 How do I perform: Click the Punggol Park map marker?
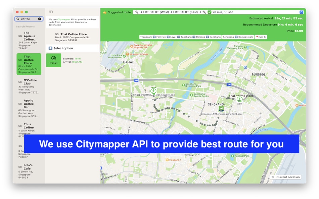[x=232, y=156]
